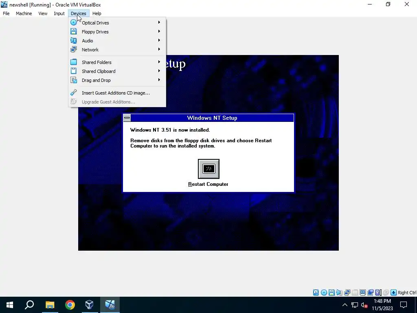The width and height of the screenshot is (417, 313).
Task: Click the VirtualBox window title bar icon
Action: (4, 4)
